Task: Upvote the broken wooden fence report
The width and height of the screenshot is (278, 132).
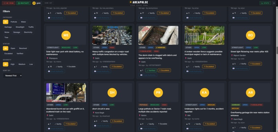Action: [x=187, y=67]
